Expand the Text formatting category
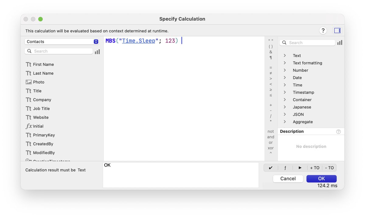Image resolution: width=365 pixels, height=217 pixels. tap(285, 63)
